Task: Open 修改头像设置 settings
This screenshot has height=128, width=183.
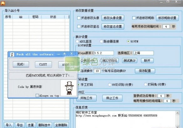Action: (113, 18)
